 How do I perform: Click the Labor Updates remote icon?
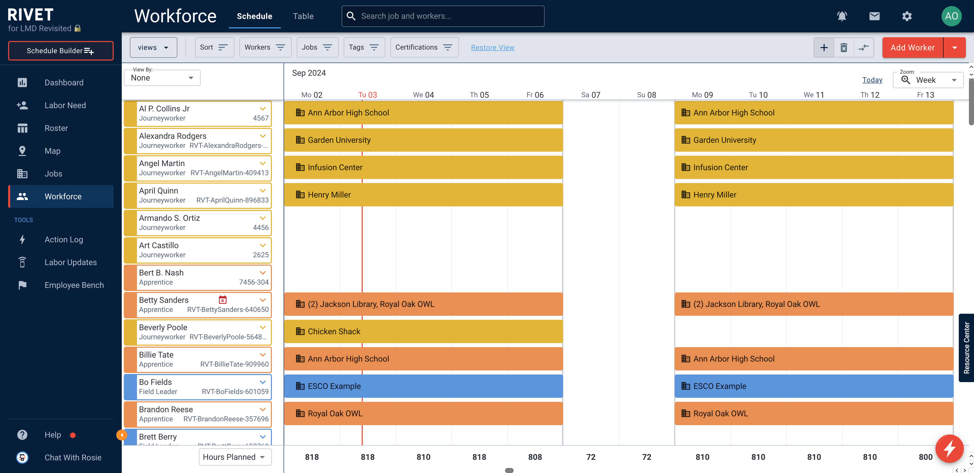[22, 262]
